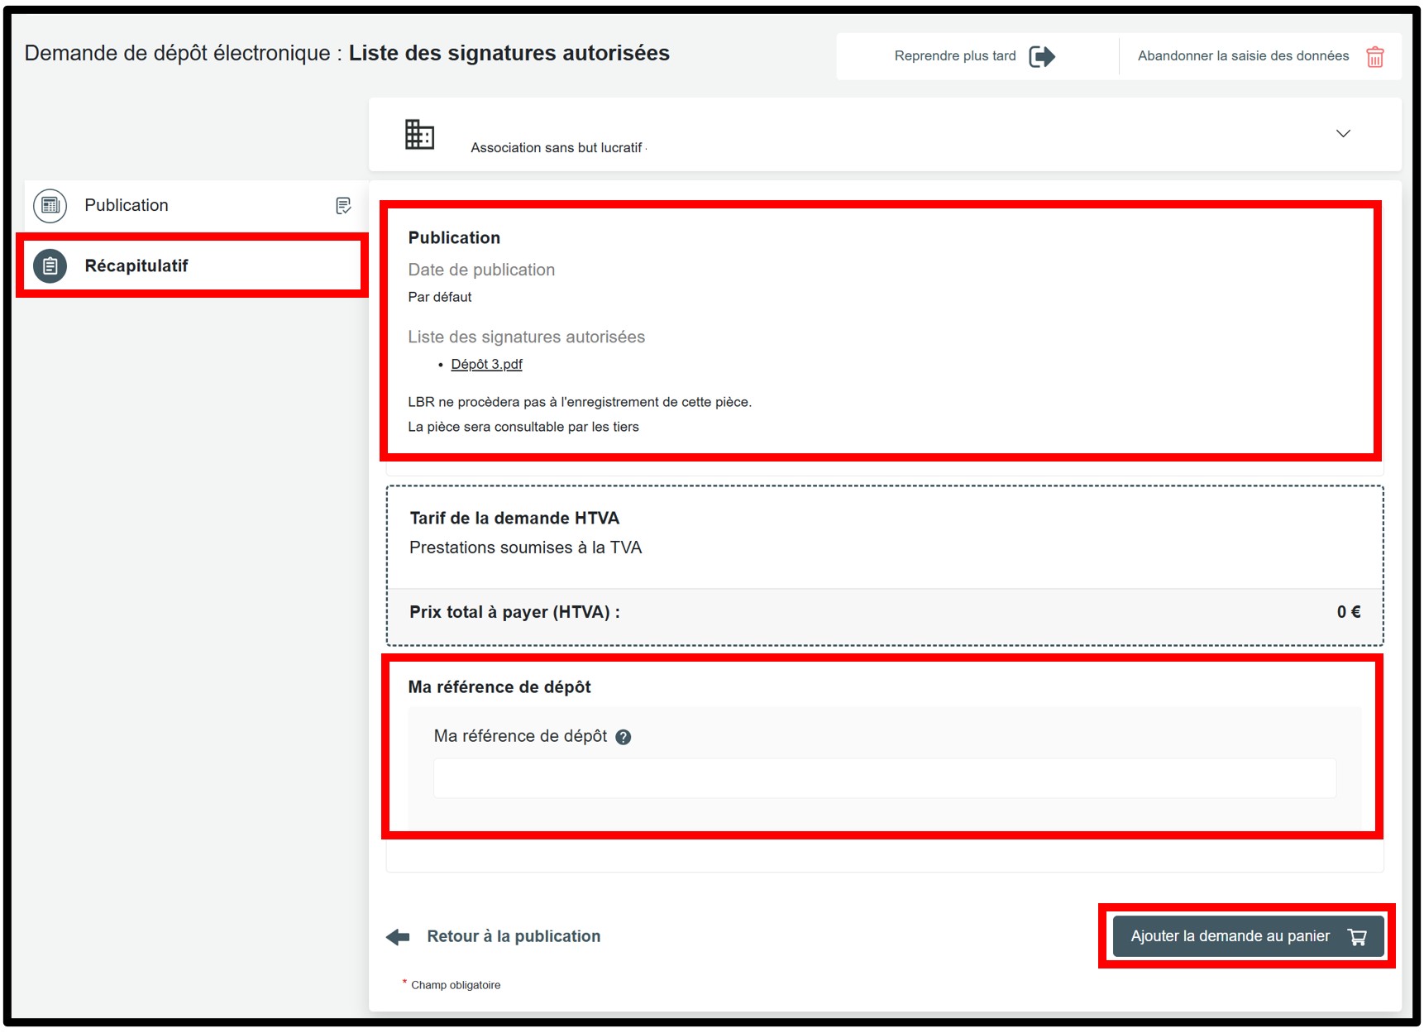This screenshot has width=1424, height=1033.
Task: Focus the Ma référence de dépôt text field
Action: pyautogui.click(x=884, y=778)
